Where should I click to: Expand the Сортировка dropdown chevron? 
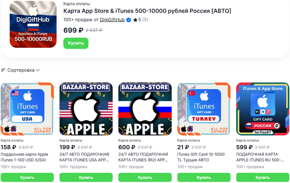[38, 70]
